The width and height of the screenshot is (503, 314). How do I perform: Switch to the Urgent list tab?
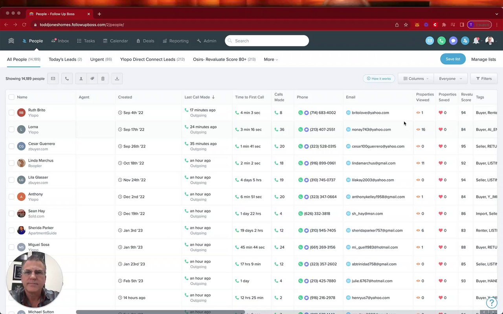[101, 60]
